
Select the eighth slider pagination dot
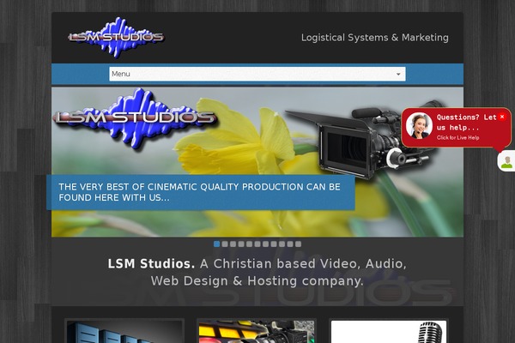[274, 244]
